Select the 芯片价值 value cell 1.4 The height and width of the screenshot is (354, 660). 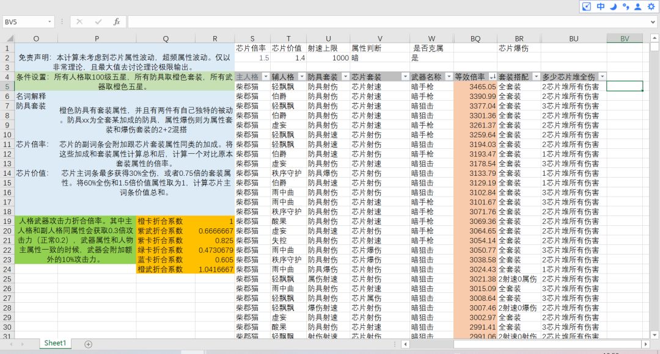coord(288,57)
